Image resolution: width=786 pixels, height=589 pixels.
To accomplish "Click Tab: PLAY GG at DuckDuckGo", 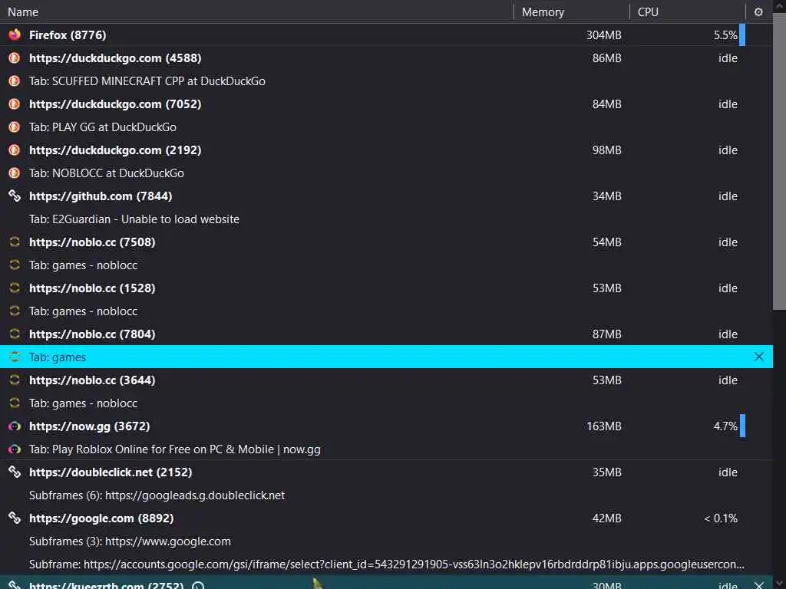I will [387, 127].
